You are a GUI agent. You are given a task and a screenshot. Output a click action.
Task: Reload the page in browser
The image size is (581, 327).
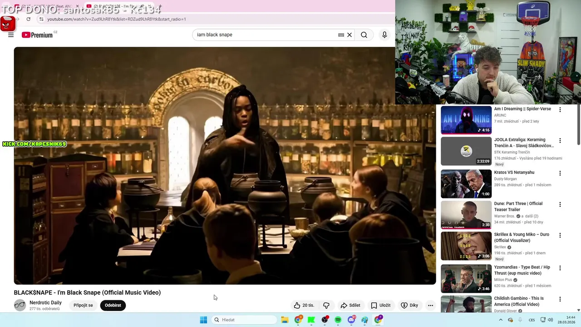[x=28, y=19]
